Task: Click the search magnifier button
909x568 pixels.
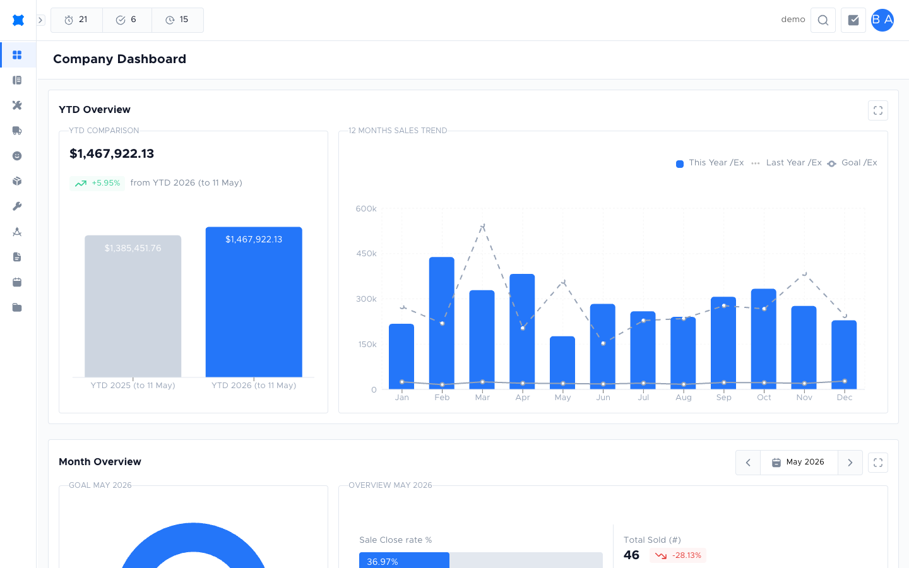Action: point(823,20)
